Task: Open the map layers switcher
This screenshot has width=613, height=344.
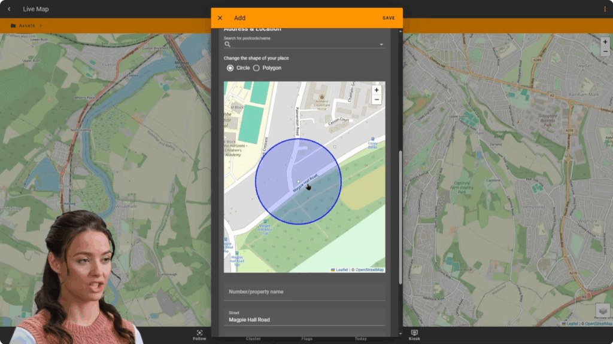Action: (x=602, y=311)
